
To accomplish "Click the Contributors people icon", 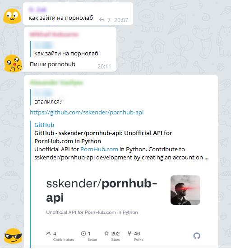I will (48, 234).
